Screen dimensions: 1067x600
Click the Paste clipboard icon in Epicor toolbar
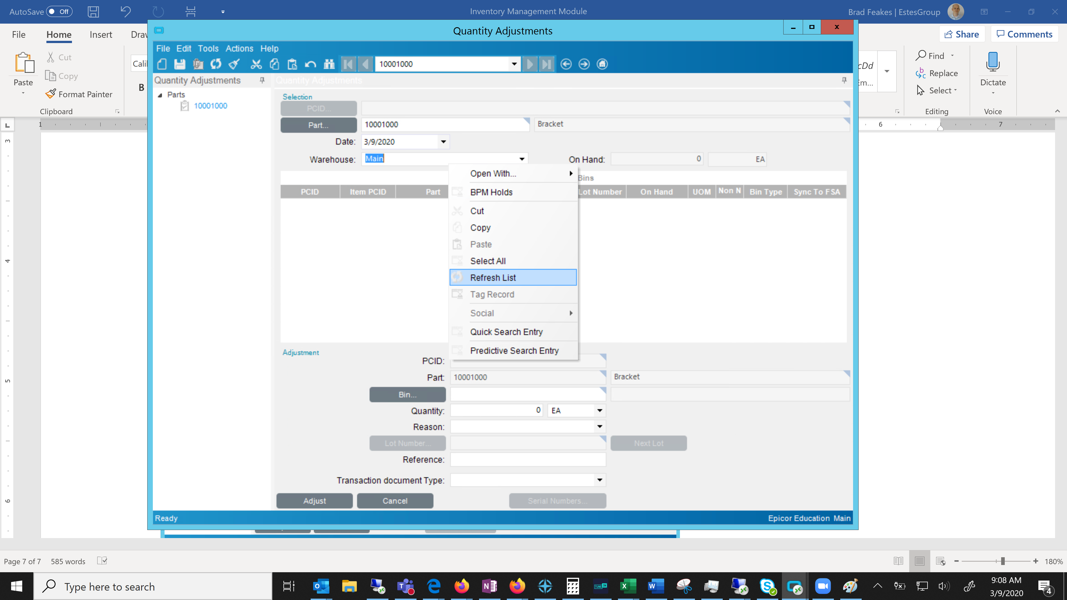point(292,64)
